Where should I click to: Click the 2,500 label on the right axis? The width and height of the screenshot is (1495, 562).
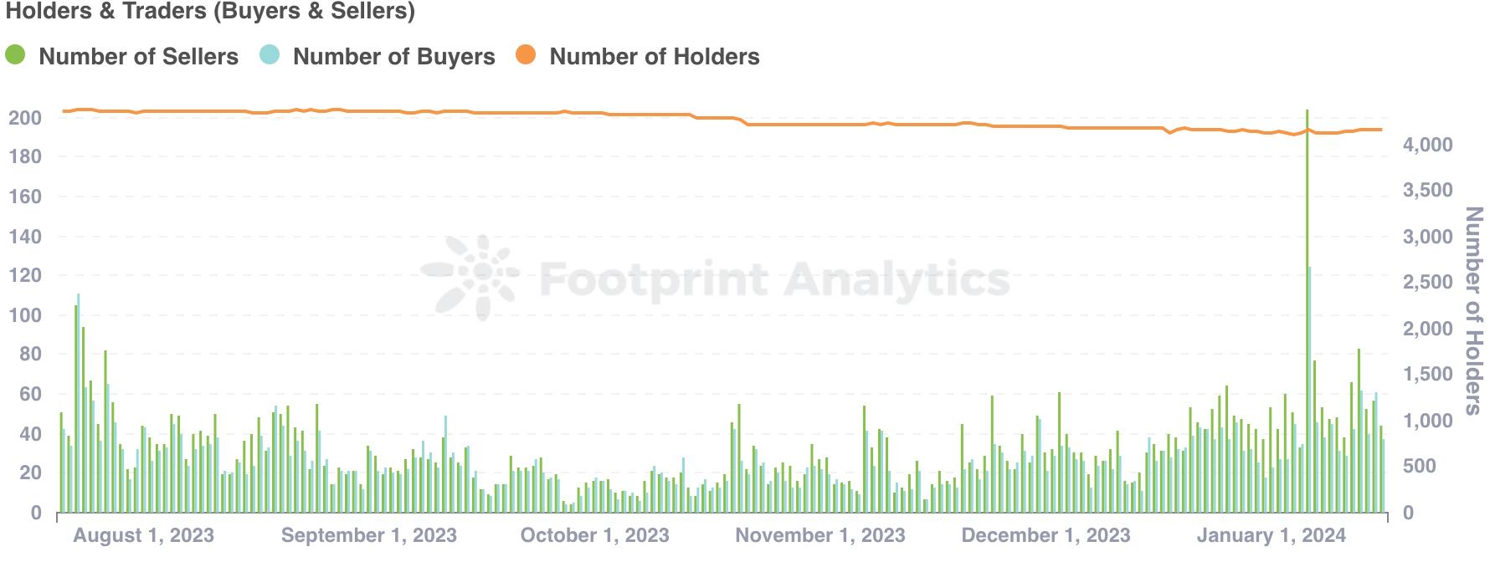pos(1427,283)
